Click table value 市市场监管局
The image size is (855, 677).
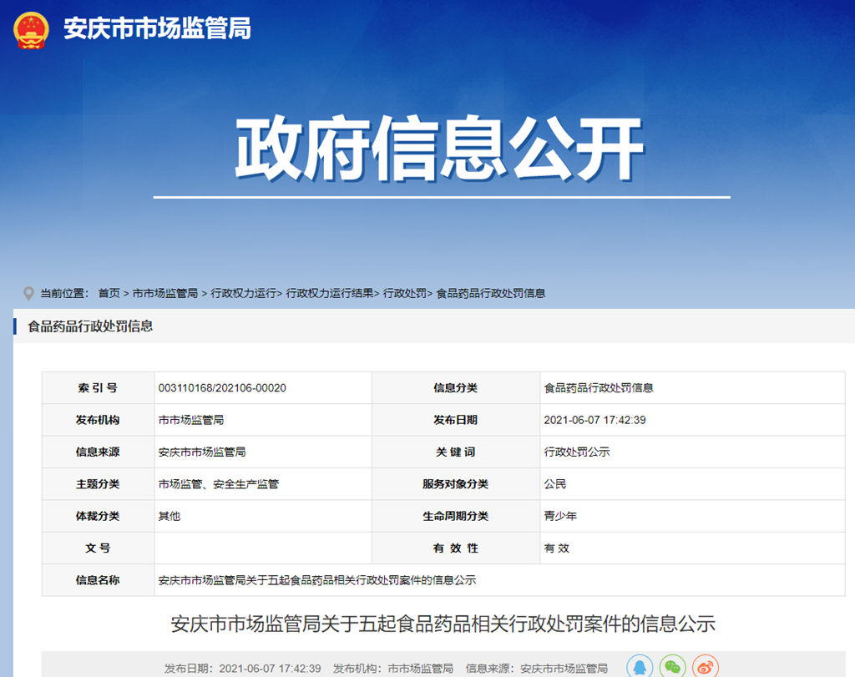tap(191, 420)
